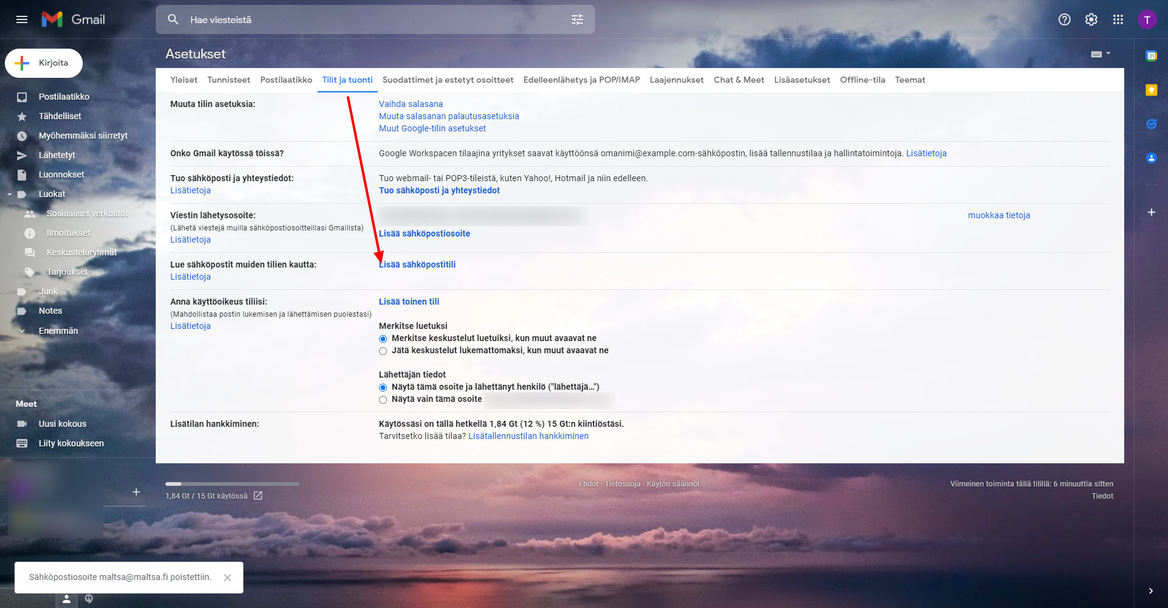Open Google Tasks in side panel
Image resolution: width=1168 pixels, height=608 pixels.
pos(1151,124)
